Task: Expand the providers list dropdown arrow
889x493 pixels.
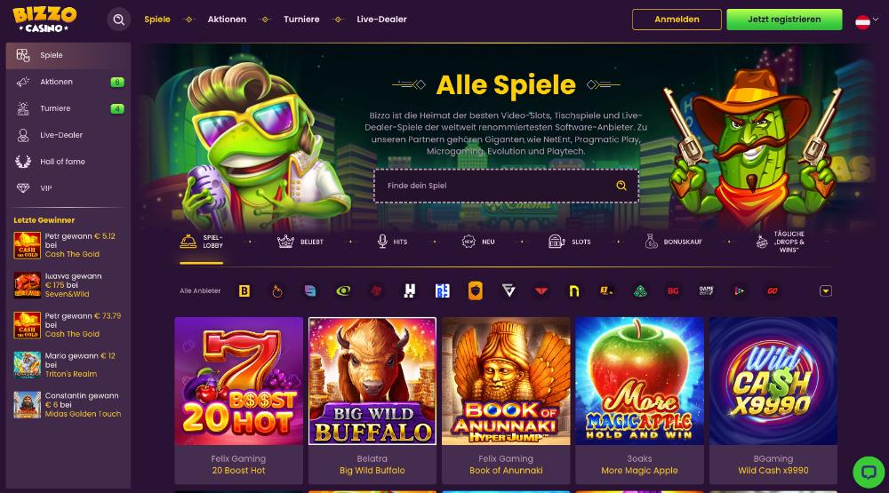Action: click(826, 290)
